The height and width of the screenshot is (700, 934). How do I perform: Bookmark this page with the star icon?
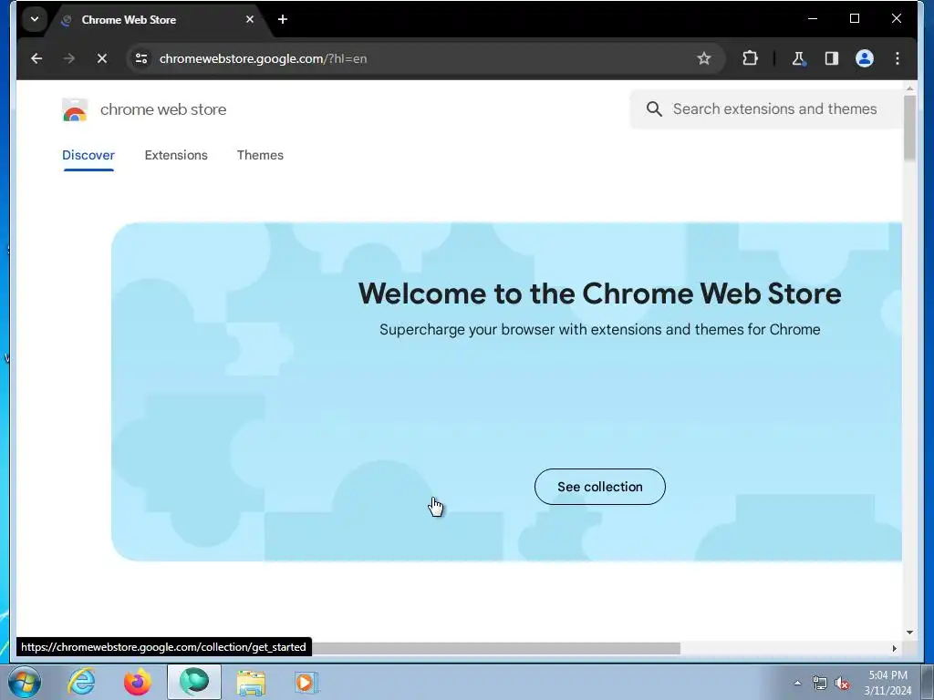[x=704, y=58]
